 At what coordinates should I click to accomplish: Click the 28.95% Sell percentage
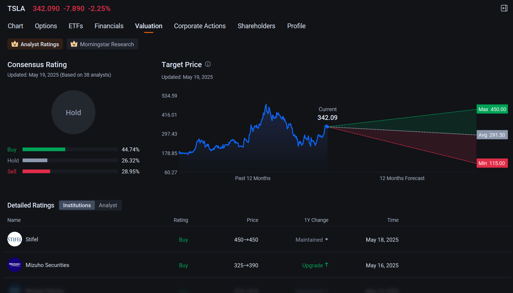(x=131, y=171)
